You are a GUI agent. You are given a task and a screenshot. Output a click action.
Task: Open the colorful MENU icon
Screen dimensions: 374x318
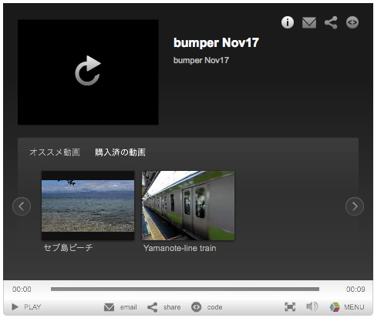335,307
